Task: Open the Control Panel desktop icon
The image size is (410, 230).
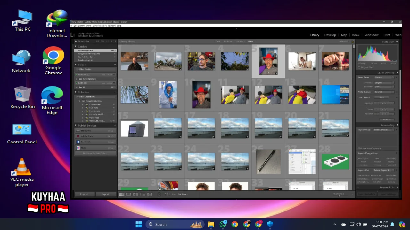Action: coord(22,134)
